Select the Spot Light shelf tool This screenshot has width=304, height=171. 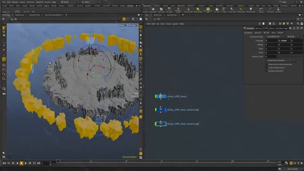161,10
